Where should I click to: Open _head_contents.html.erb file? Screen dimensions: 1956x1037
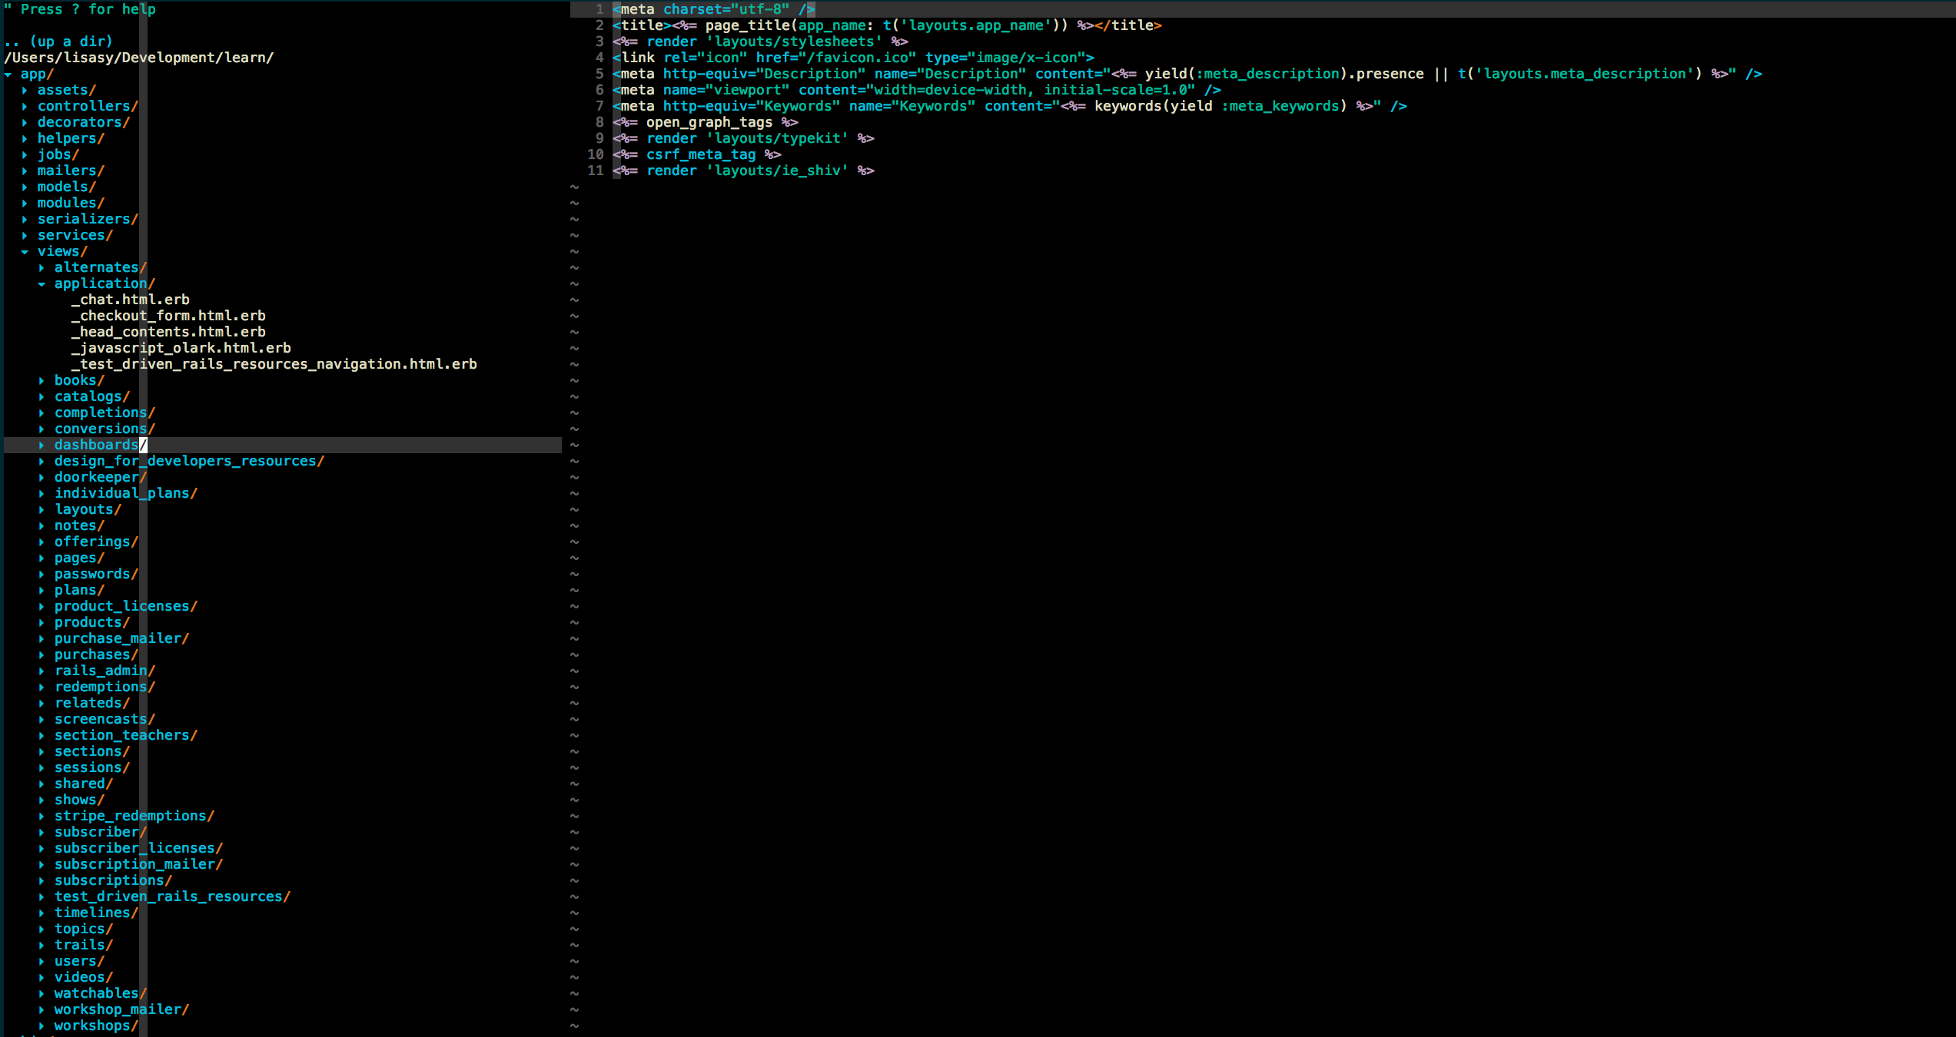(x=168, y=332)
